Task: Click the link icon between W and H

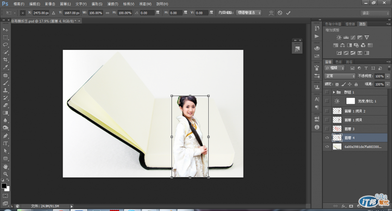Action: pos(107,12)
